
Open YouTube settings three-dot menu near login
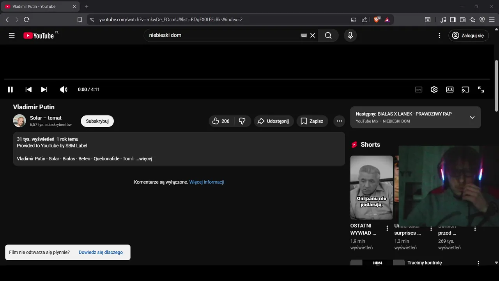439,36
